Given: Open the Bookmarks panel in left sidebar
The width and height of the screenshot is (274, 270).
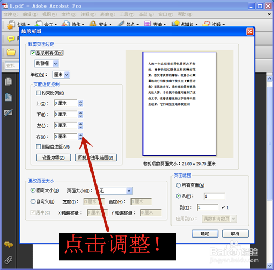Looking at the screenshot, I should [8, 97].
